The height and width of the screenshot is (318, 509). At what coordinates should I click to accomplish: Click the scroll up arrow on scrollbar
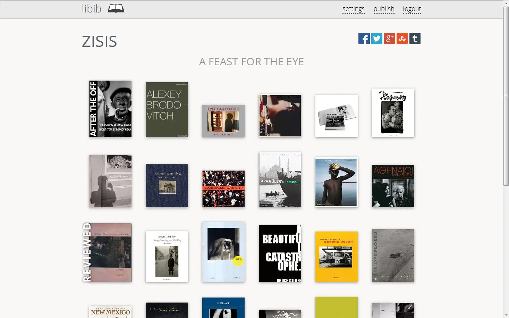(506, 3)
